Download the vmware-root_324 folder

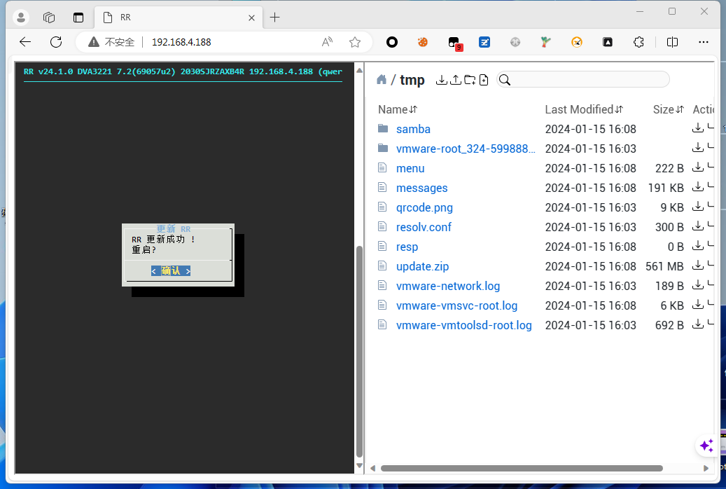(x=698, y=148)
